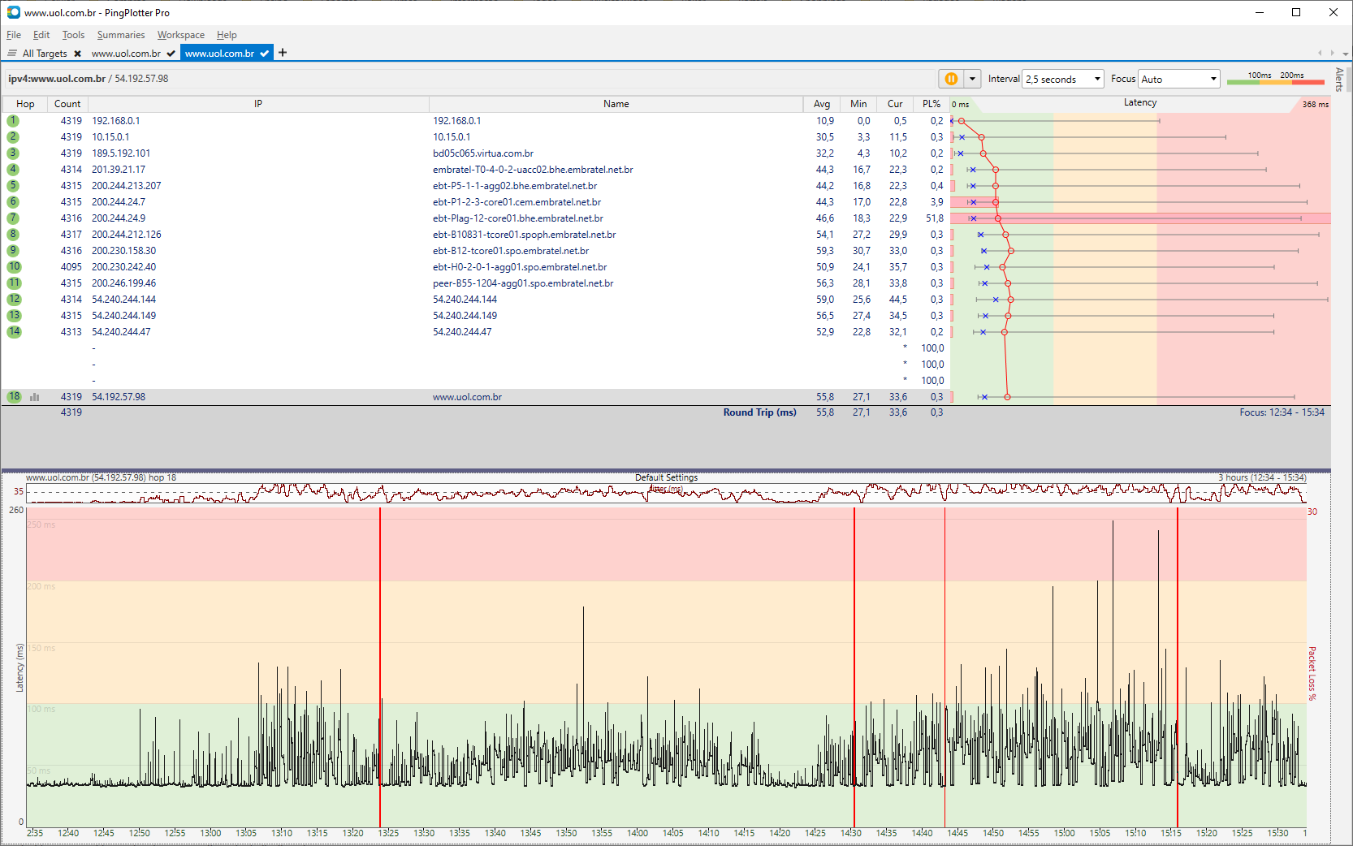
Task: Click the plus icon to add a new target tab
Action: [283, 53]
